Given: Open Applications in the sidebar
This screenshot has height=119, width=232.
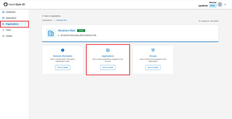Looking at the screenshot, I should [x=11, y=18].
